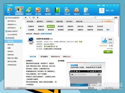This screenshot has height=93, width=125.
Task: Select Android软件库 in the sidebar
Action: pos(12,34)
